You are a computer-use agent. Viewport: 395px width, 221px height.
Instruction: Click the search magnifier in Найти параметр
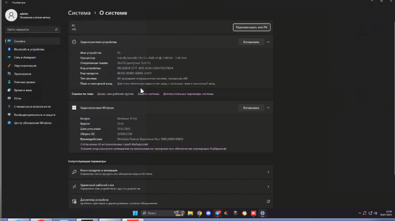click(56, 30)
